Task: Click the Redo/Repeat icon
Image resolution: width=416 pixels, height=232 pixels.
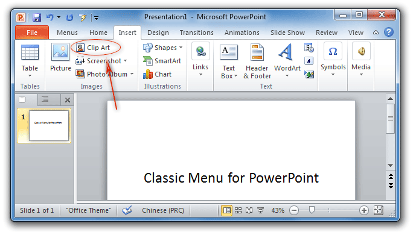Action: pos(69,17)
